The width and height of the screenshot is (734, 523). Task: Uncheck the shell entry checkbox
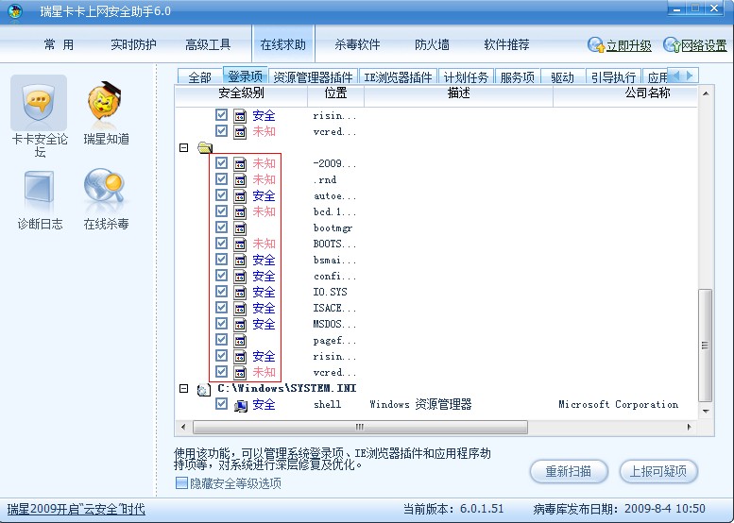click(221, 404)
